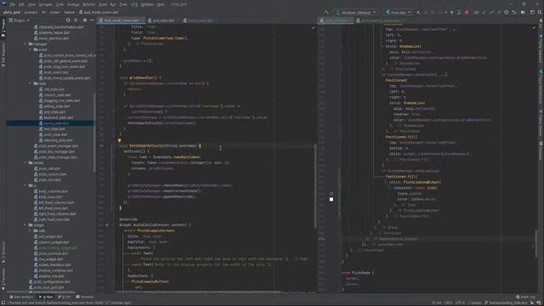Open Favorites tool window on left edge
Viewport: 544px width, 306px height.
coord(3,280)
